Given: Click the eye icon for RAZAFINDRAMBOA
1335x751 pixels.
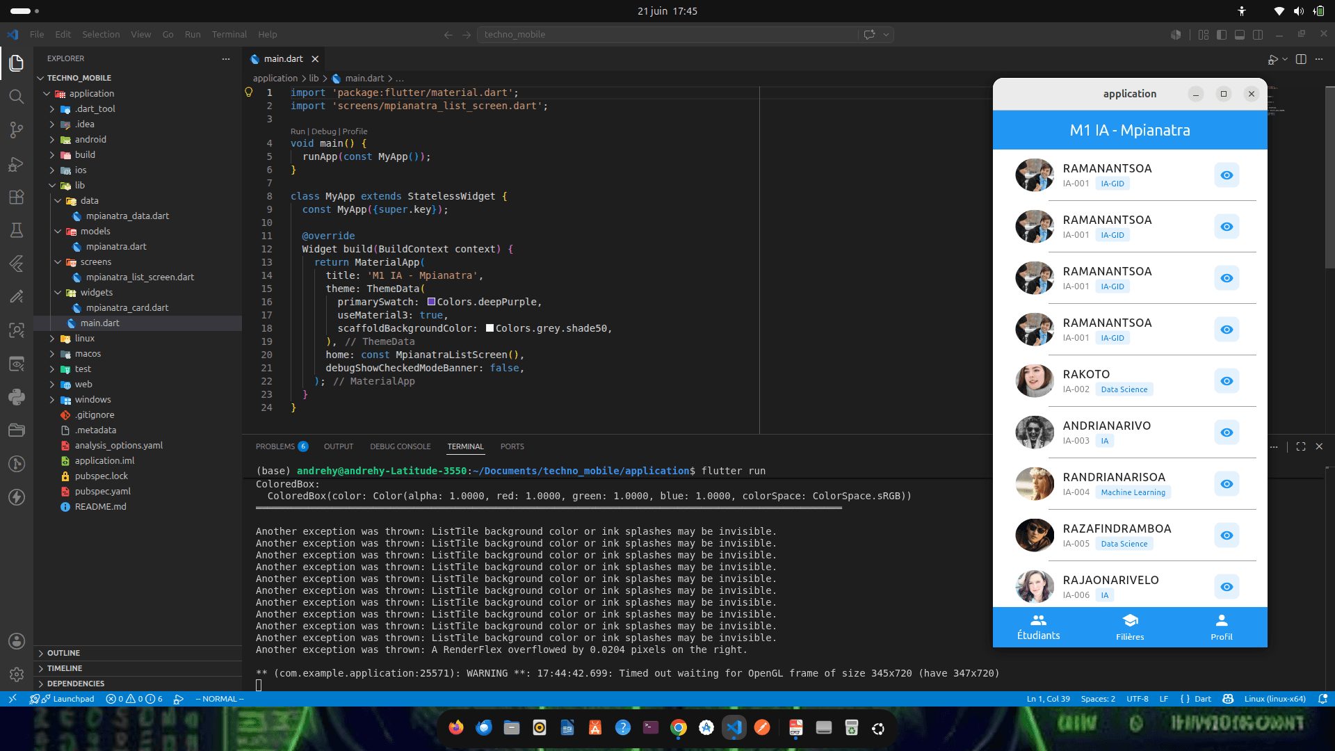Looking at the screenshot, I should (1227, 535).
